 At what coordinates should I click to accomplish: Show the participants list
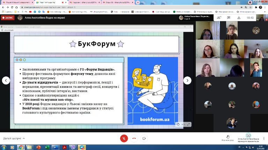click(219, 17)
